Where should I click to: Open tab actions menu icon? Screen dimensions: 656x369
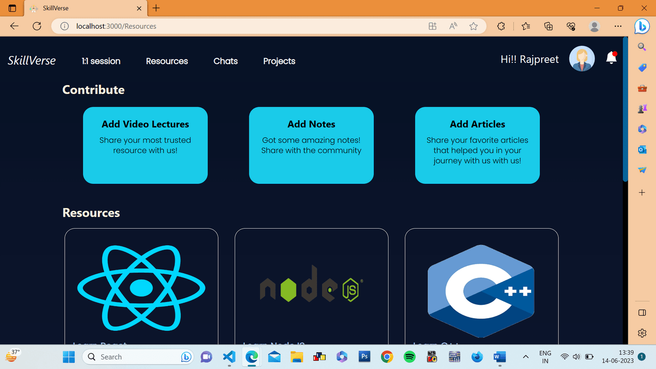click(12, 8)
